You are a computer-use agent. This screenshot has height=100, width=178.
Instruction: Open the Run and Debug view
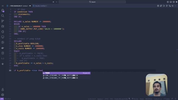pos(3,26)
